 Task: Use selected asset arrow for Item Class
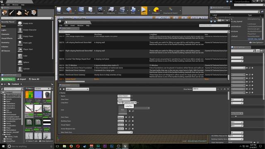click(x=126, y=117)
